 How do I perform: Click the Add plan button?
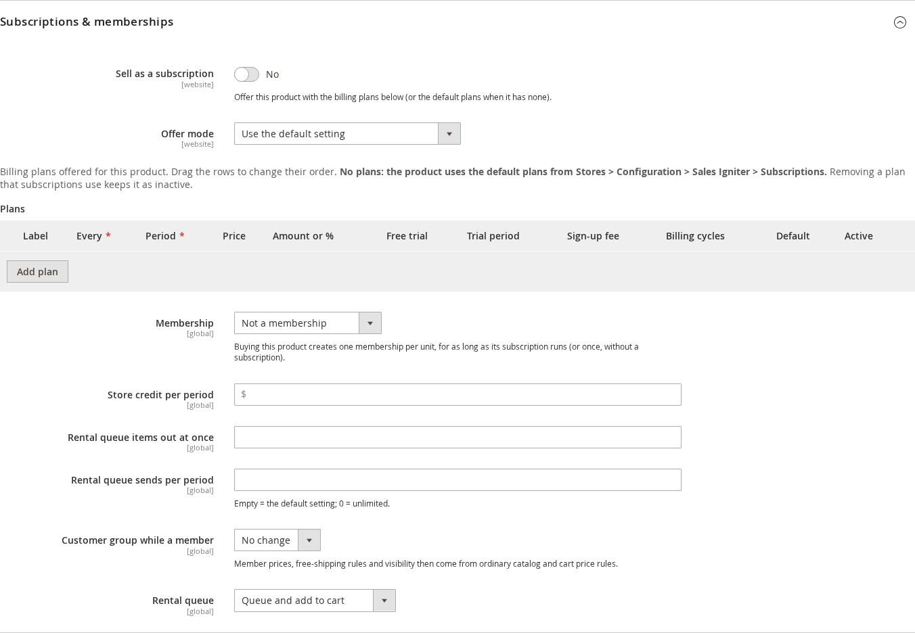37,272
